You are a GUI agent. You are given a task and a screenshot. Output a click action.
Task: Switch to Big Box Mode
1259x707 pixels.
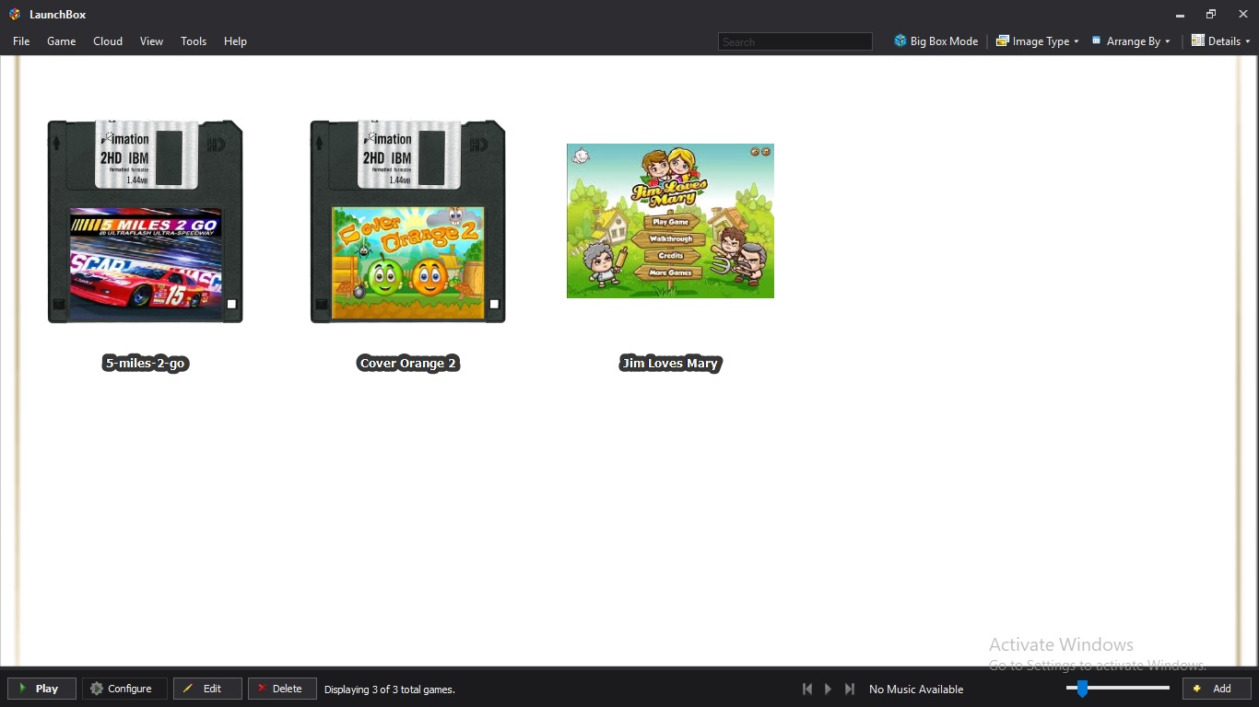(935, 41)
